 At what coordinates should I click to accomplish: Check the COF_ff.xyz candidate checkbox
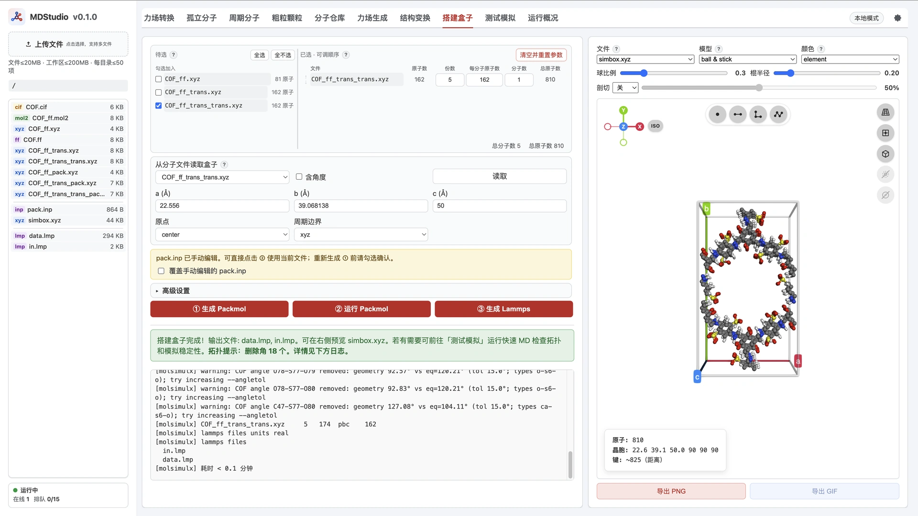click(x=159, y=79)
